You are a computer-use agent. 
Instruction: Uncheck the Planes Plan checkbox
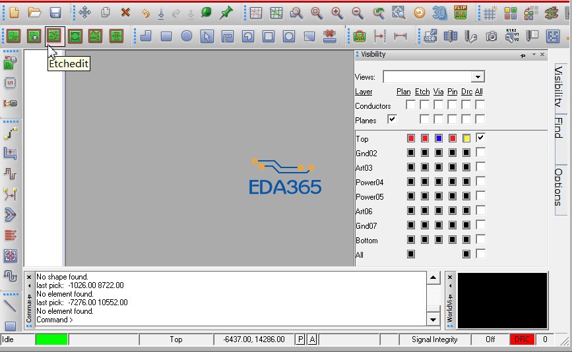click(392, 119)
